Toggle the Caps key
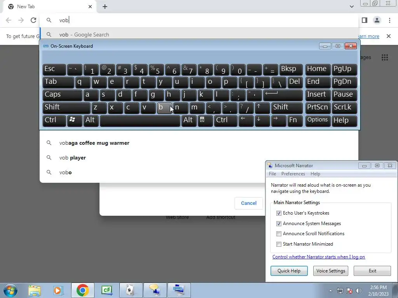 [x=63, y=95]
